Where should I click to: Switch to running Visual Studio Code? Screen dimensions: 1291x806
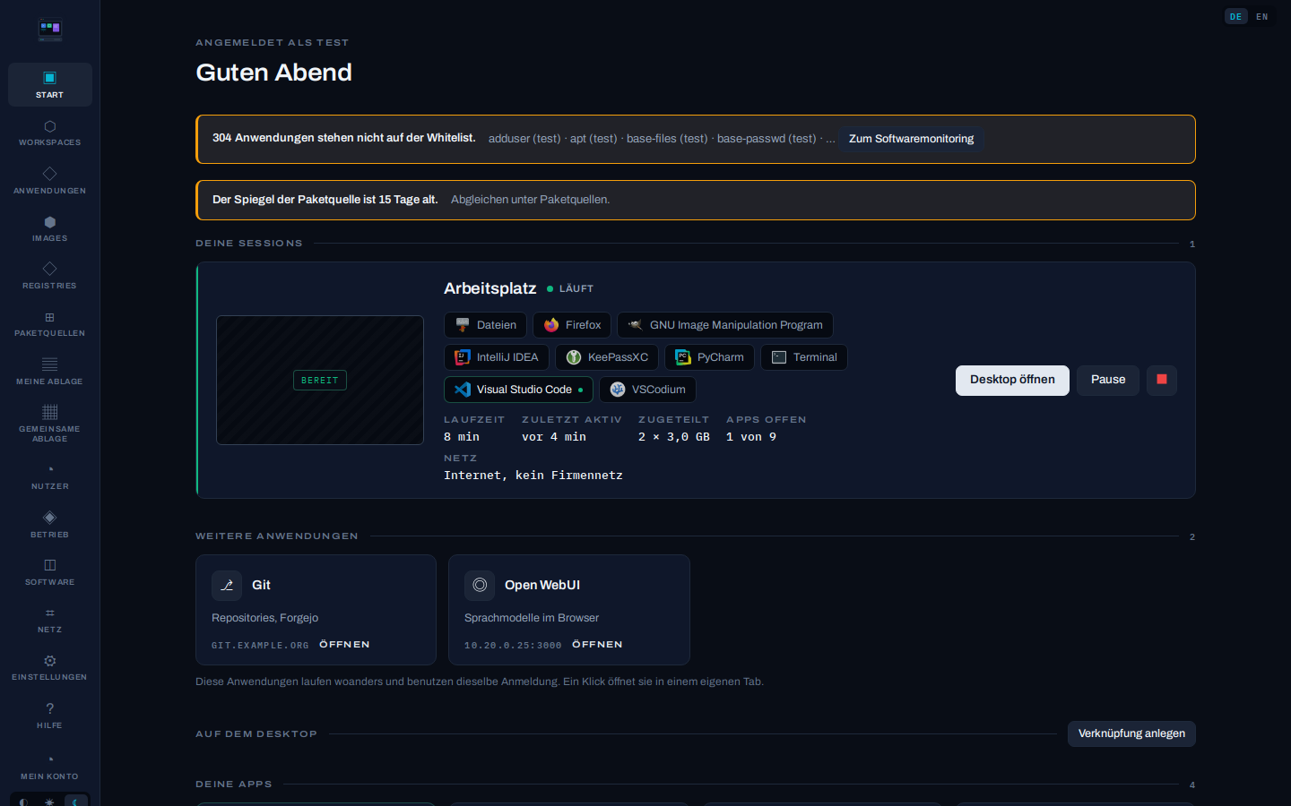518,390
